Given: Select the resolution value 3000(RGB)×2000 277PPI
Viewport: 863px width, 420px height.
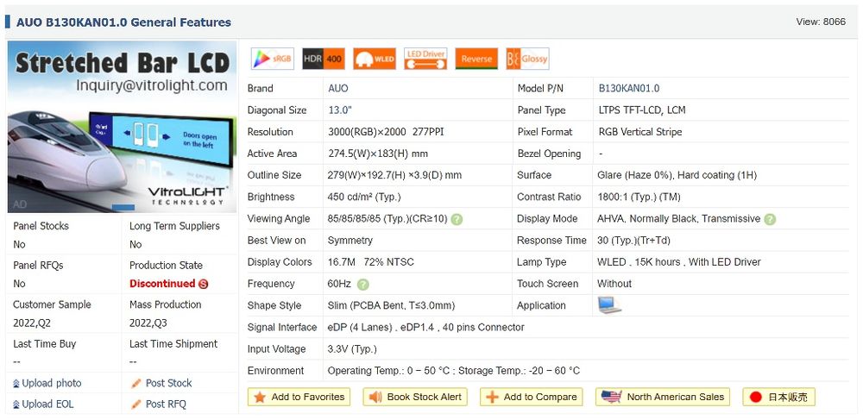Looking at the screenshot, I should coord(386,132).
